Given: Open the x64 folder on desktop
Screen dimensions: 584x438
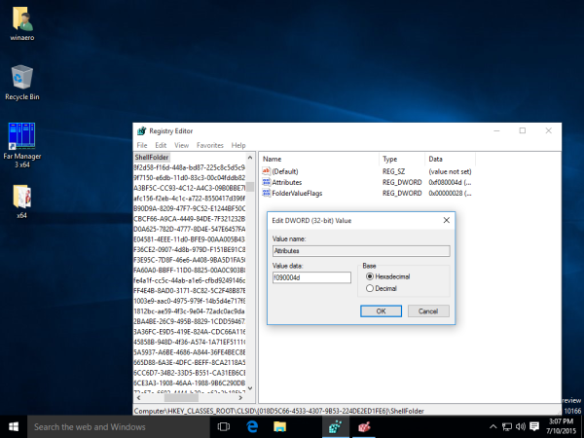Looking at the screenshot, I should coord(22,201).
